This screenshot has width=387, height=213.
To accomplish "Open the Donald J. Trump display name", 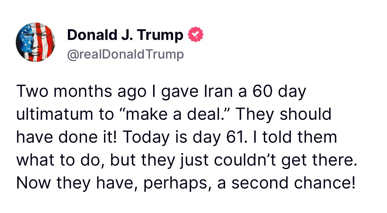I will pos(125,35).
